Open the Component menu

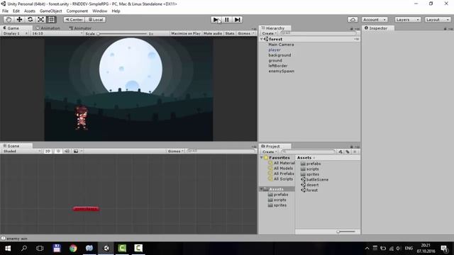click(77, 11)
